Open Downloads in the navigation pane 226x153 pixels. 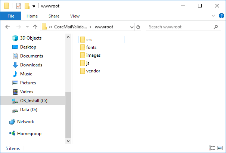[x=31, y=65]
